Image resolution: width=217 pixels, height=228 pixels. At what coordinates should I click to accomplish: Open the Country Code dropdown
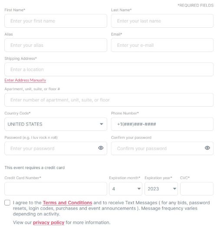[x=56, y=124]
